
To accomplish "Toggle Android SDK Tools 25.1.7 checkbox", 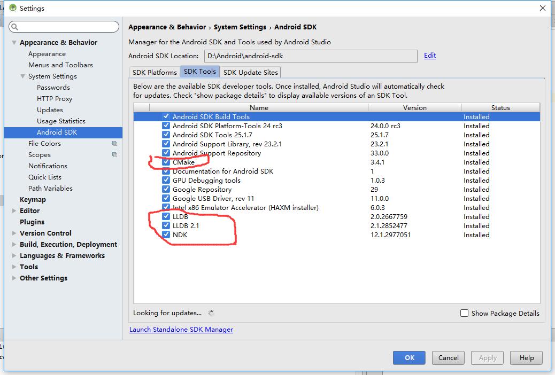I will (x=166, y=135).
